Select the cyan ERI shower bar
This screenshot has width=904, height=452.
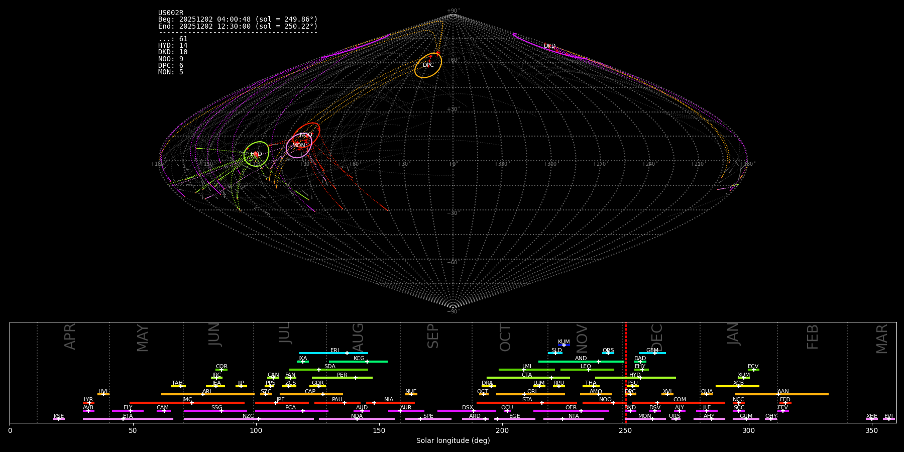333,353
